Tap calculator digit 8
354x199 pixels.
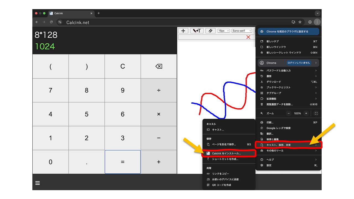coord(87,90)
